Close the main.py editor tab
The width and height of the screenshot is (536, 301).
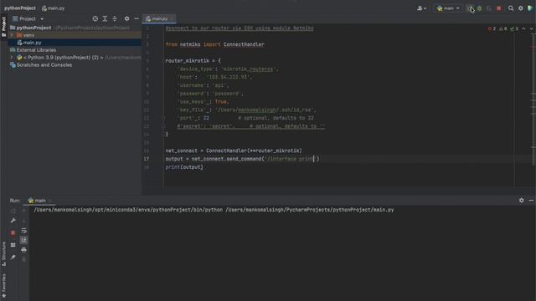(172, 18)
